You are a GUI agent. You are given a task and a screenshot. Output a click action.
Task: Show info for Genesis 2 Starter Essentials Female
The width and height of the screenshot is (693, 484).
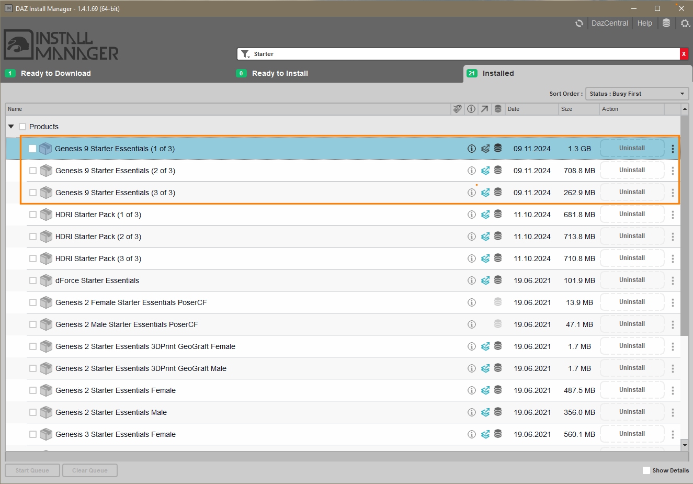(472, 390)
